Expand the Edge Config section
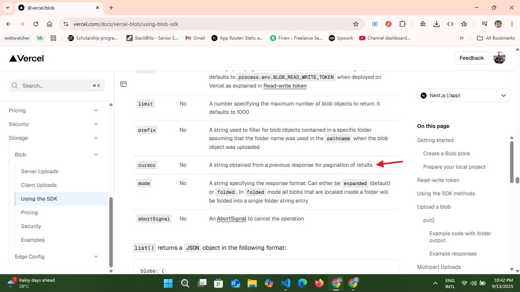The height and width of the screenshot is (292, 520). [x=96, y=256]
